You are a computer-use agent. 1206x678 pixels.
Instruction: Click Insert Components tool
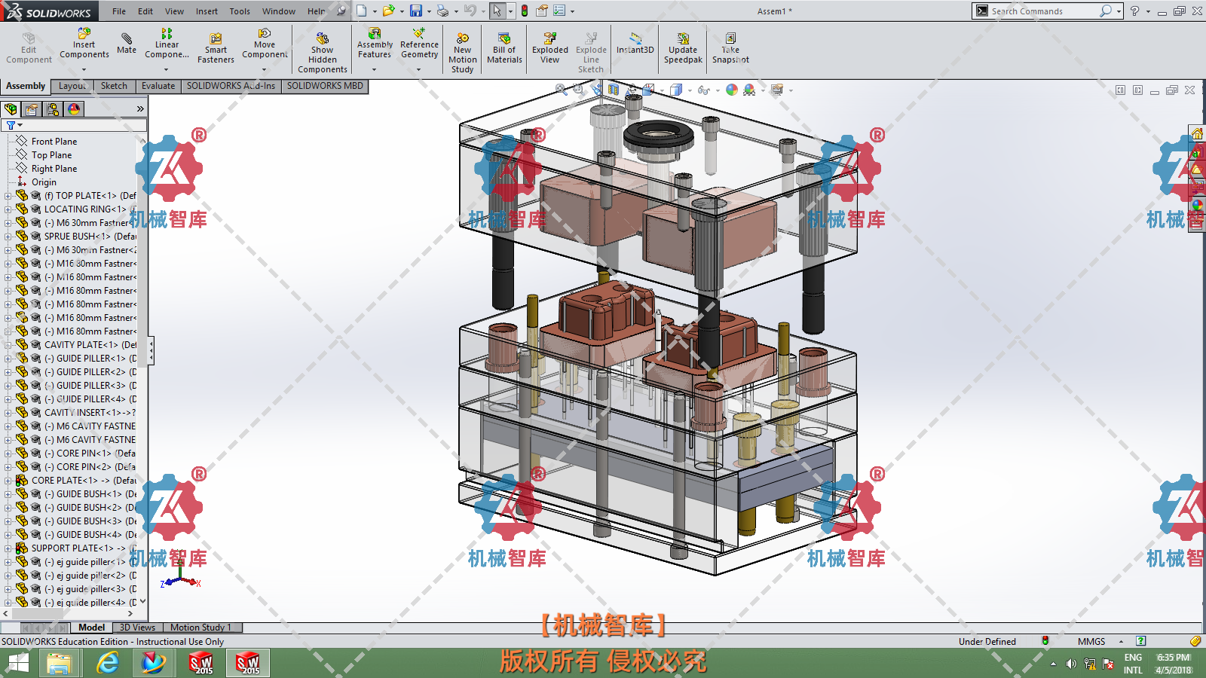[84, 43]
